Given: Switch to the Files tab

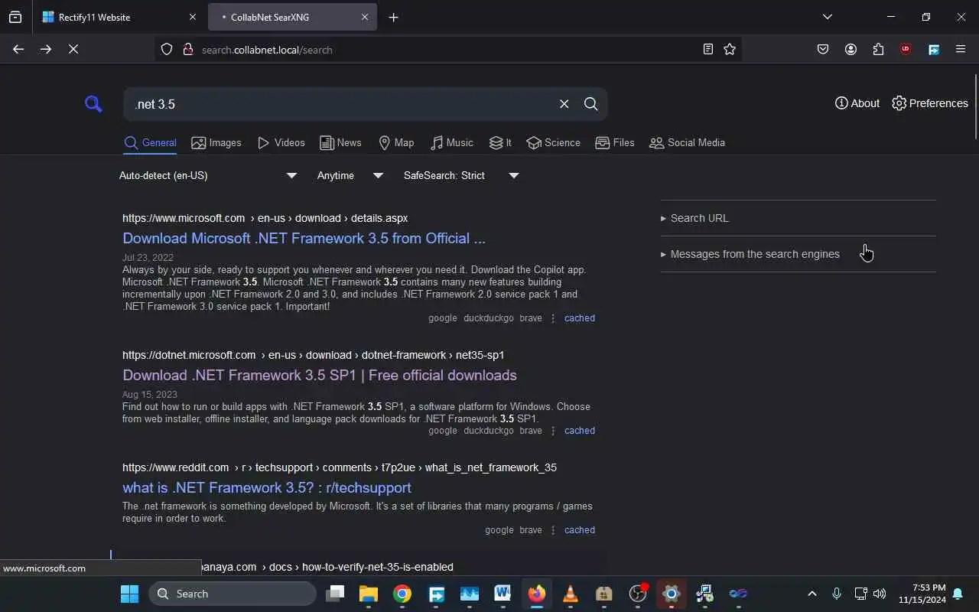Looking at the screenshot, I should click(x=615, y=143).
